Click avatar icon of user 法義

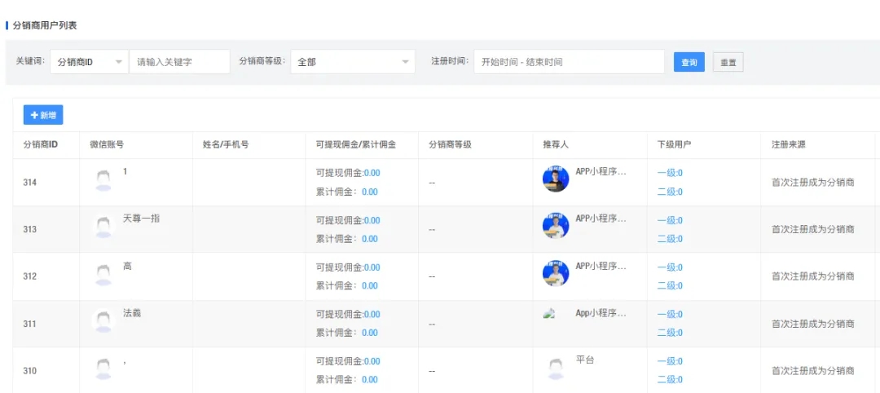(x=103, y=322)
